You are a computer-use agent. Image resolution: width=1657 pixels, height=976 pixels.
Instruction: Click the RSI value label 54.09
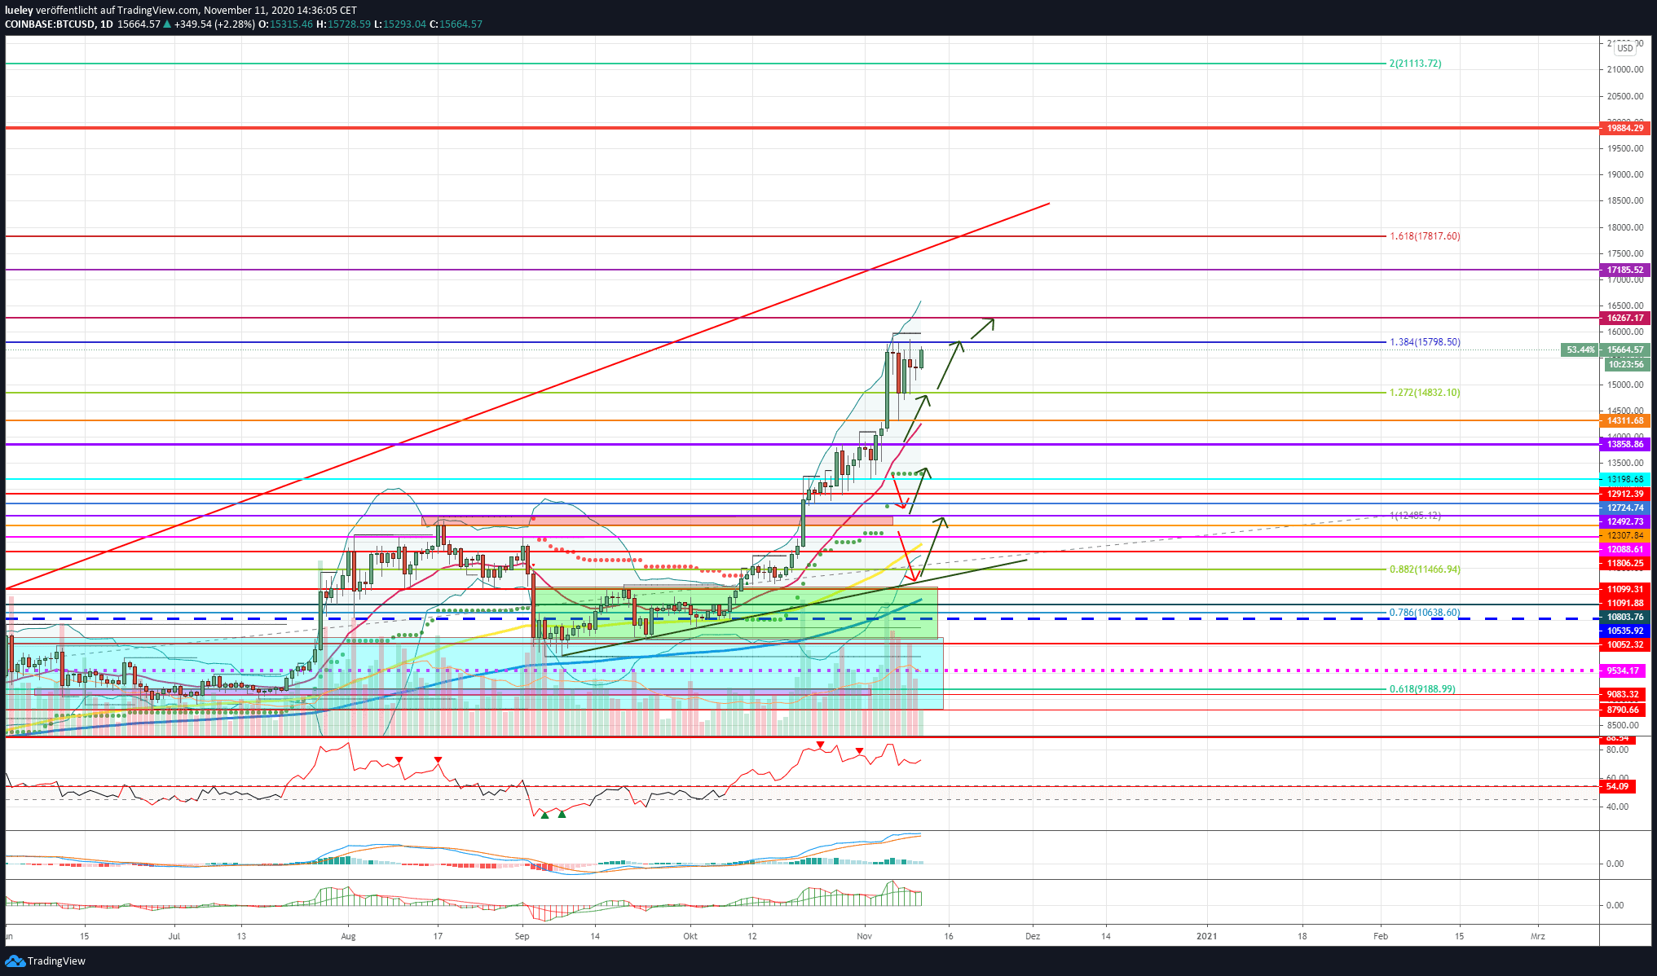click(x=1617, y=786)
